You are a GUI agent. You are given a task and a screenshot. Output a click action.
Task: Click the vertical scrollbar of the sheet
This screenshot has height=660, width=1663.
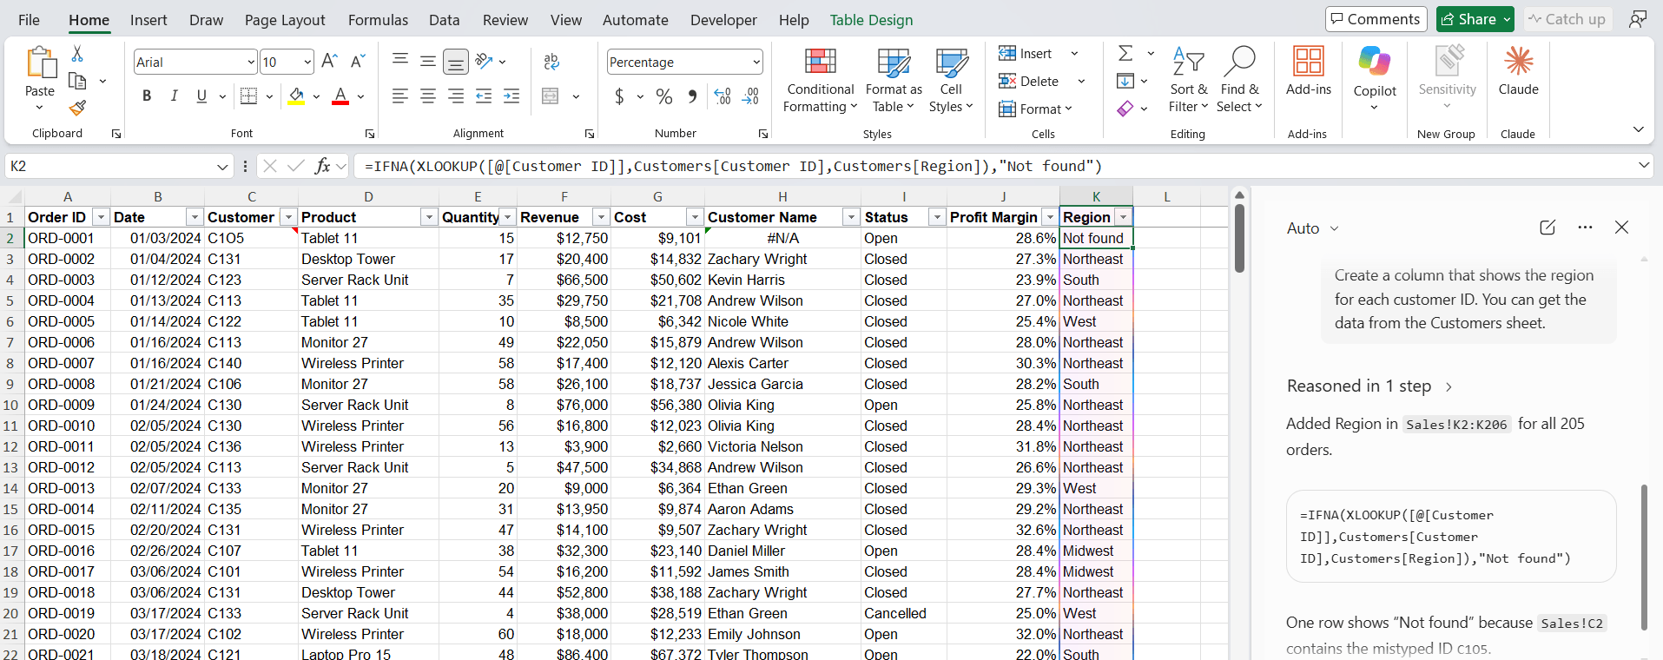coord(1239,239)
